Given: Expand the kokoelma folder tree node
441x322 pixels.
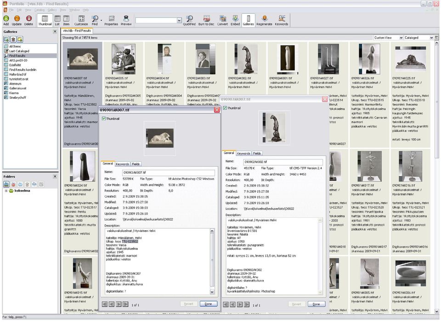Looking at the screenshot, I should tap(6, 191).
